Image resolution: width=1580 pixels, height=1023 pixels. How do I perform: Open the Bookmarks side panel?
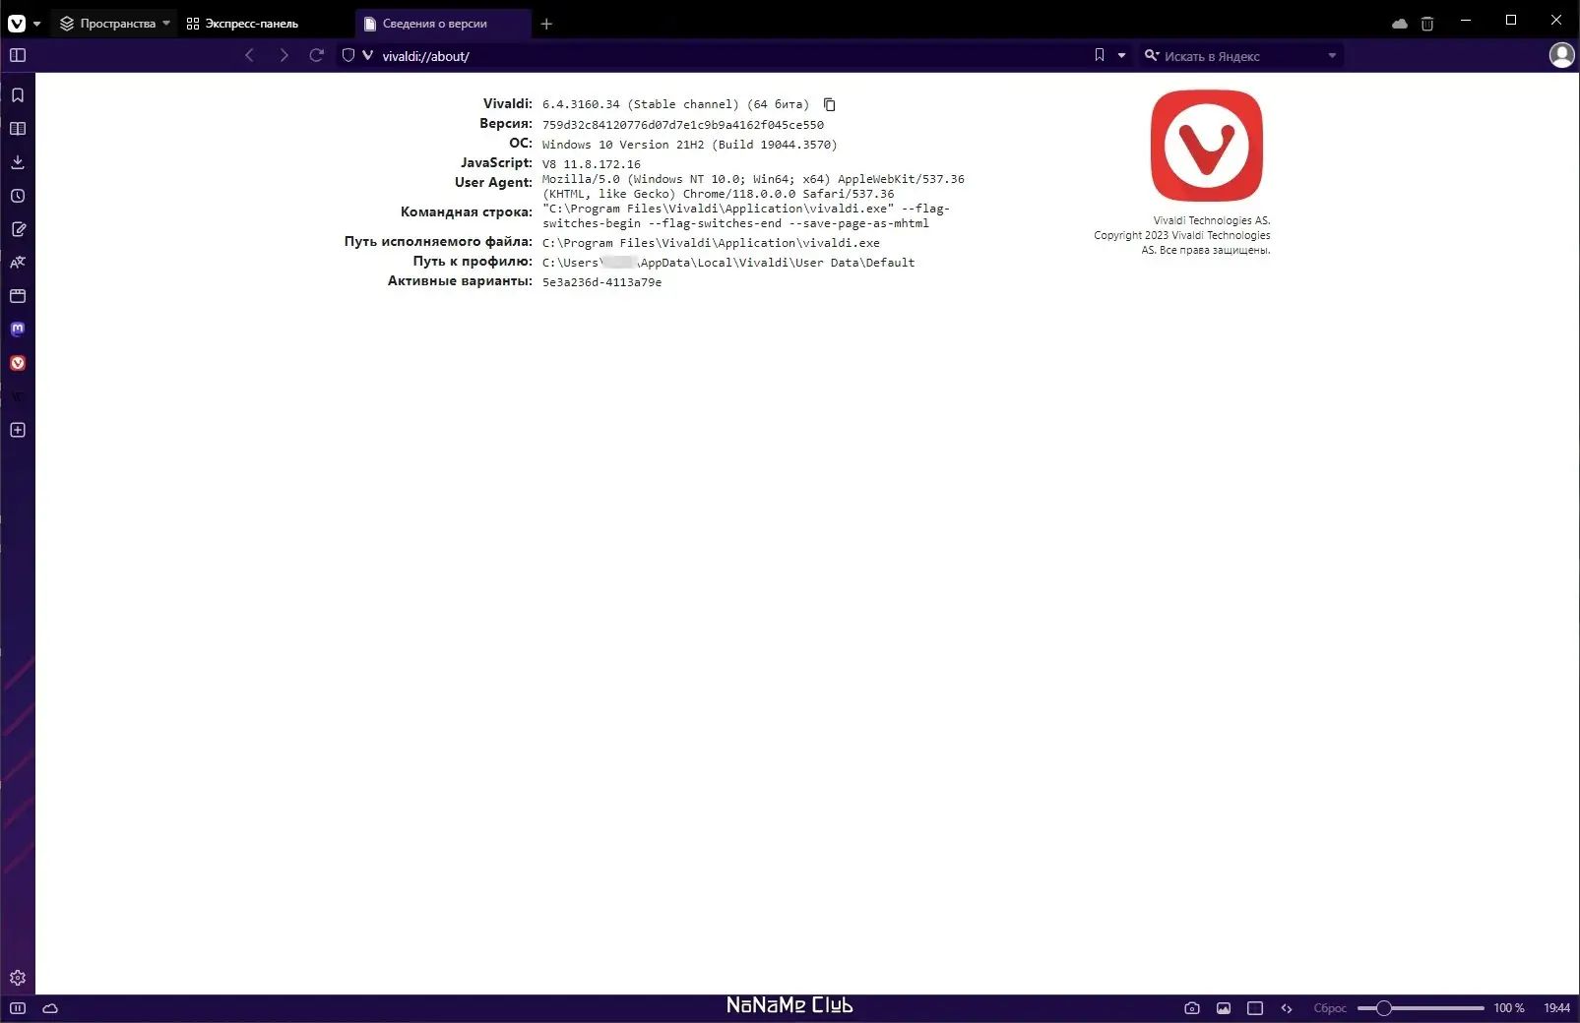[x=18, y=95]
